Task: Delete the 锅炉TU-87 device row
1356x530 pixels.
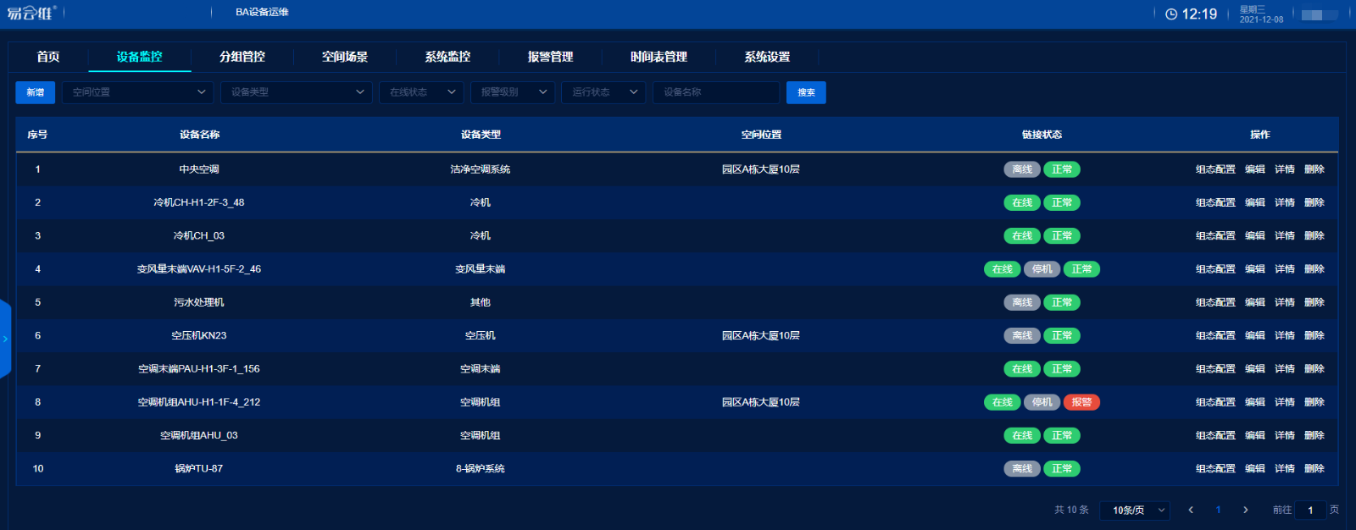Action: [1314, 469]
